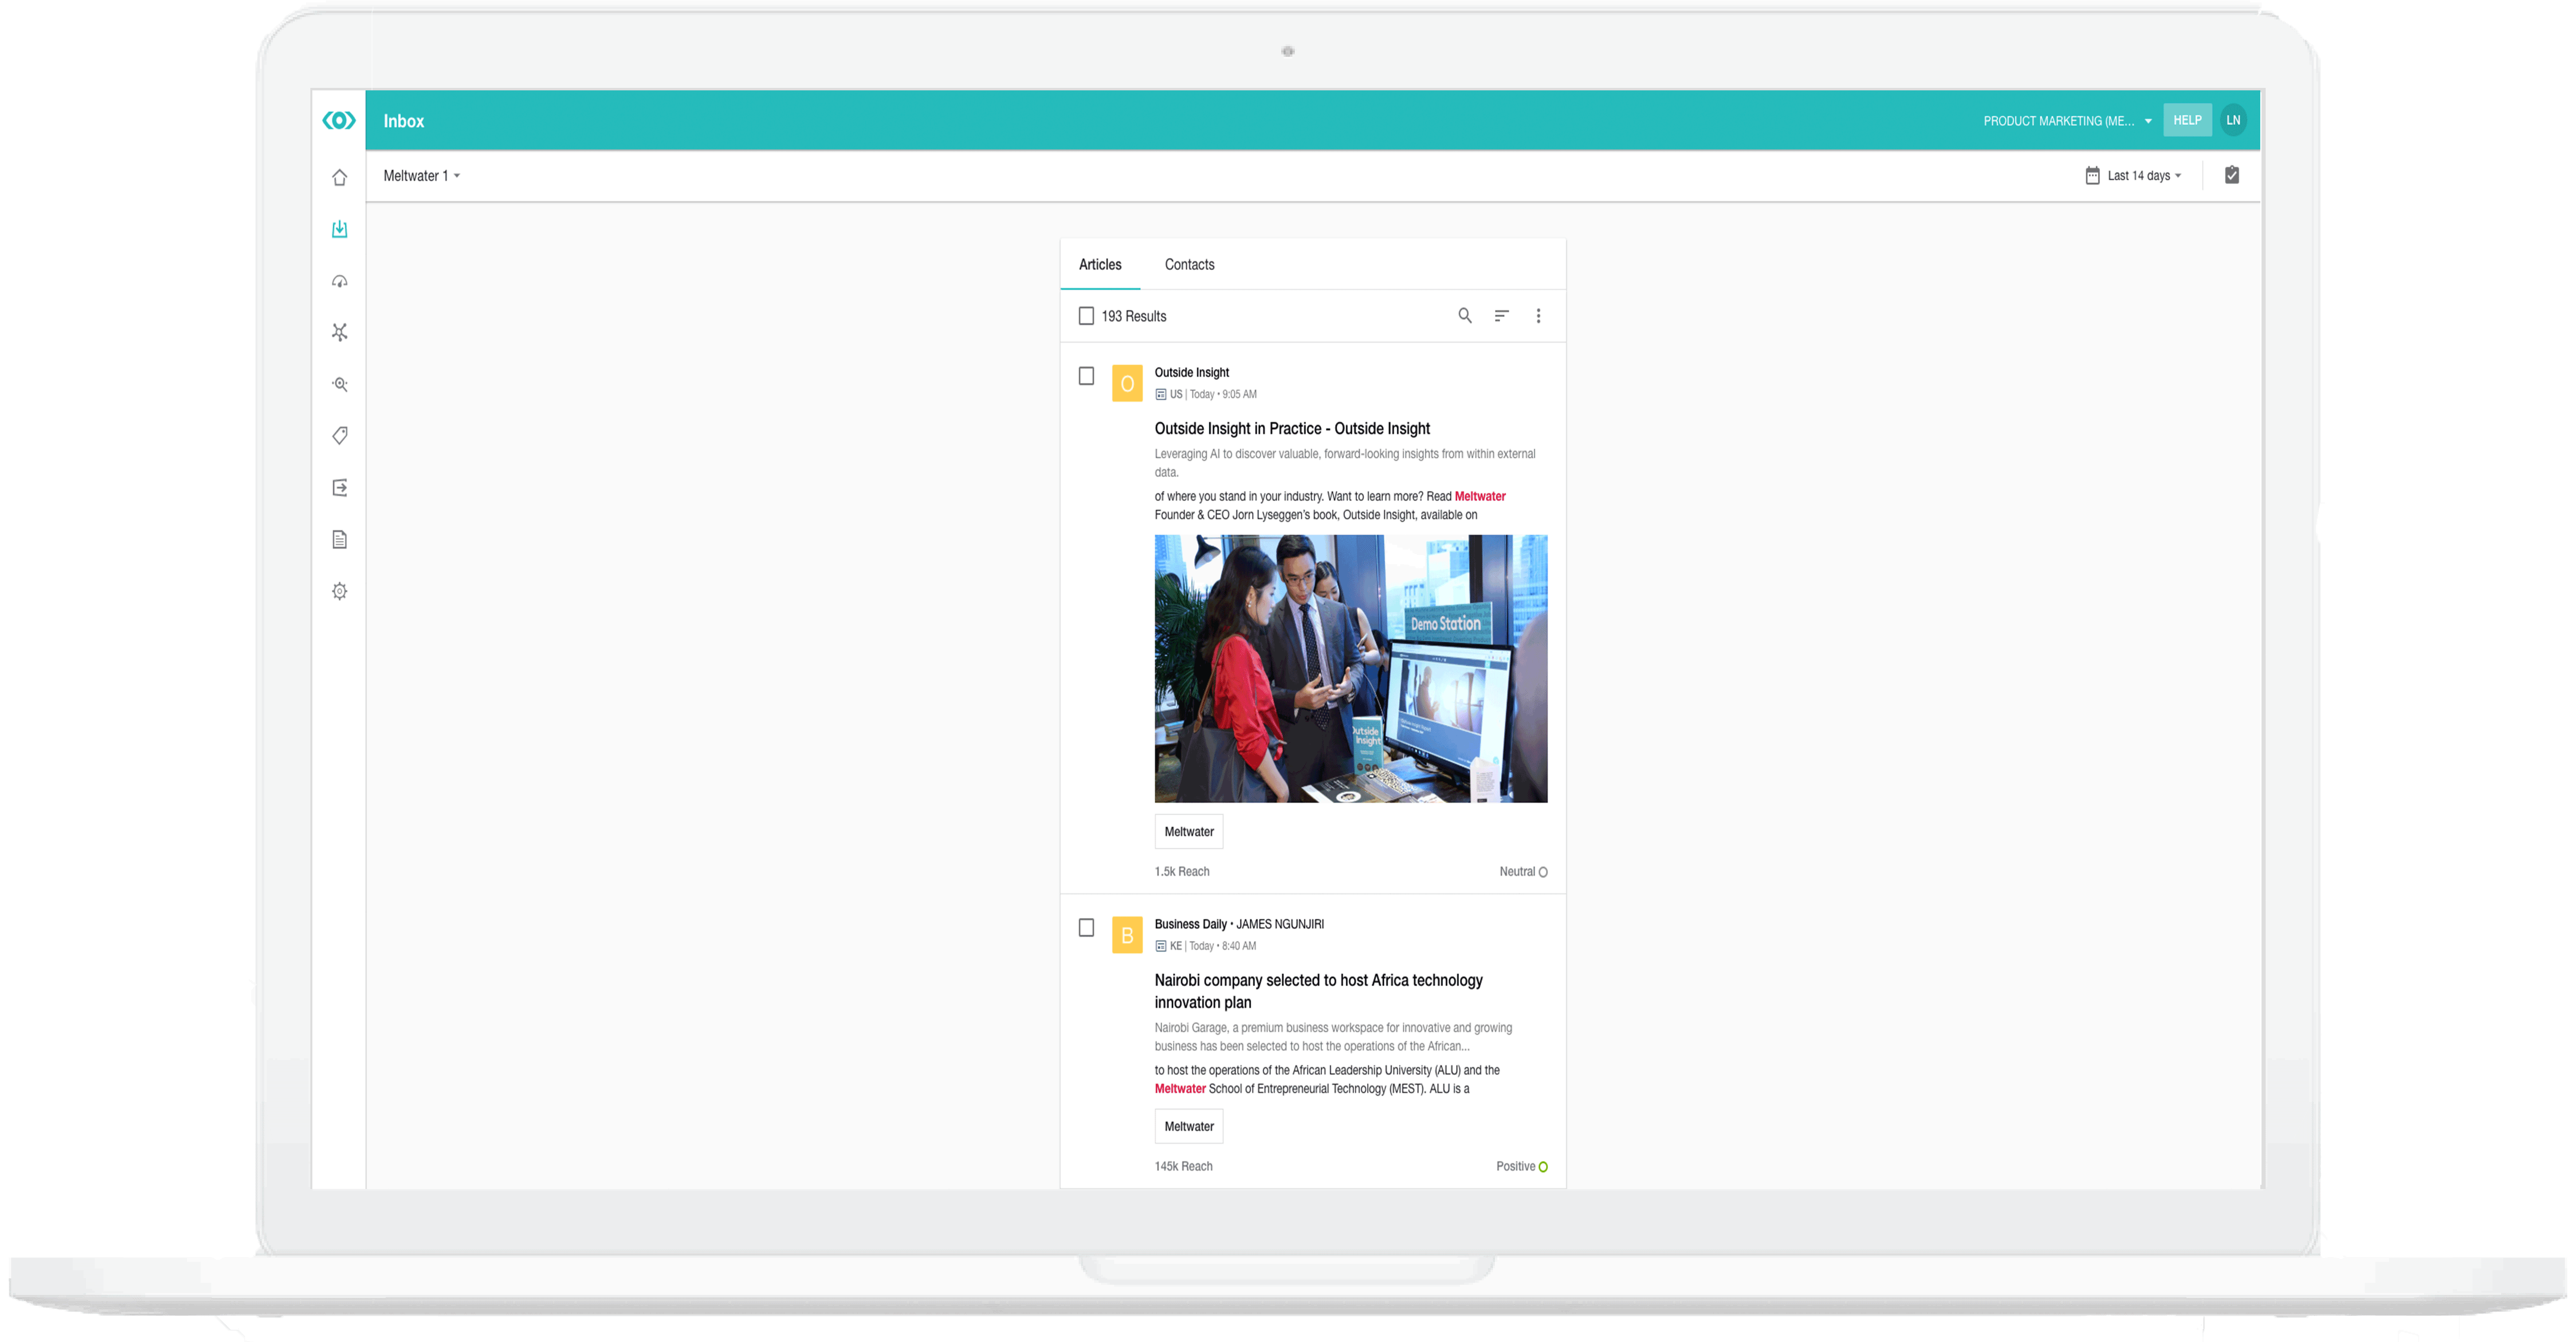The width and height of the screenshot is (2576, 1342).
Task: Click the clipboard checkmark icon at top right
Action: 2231,175
